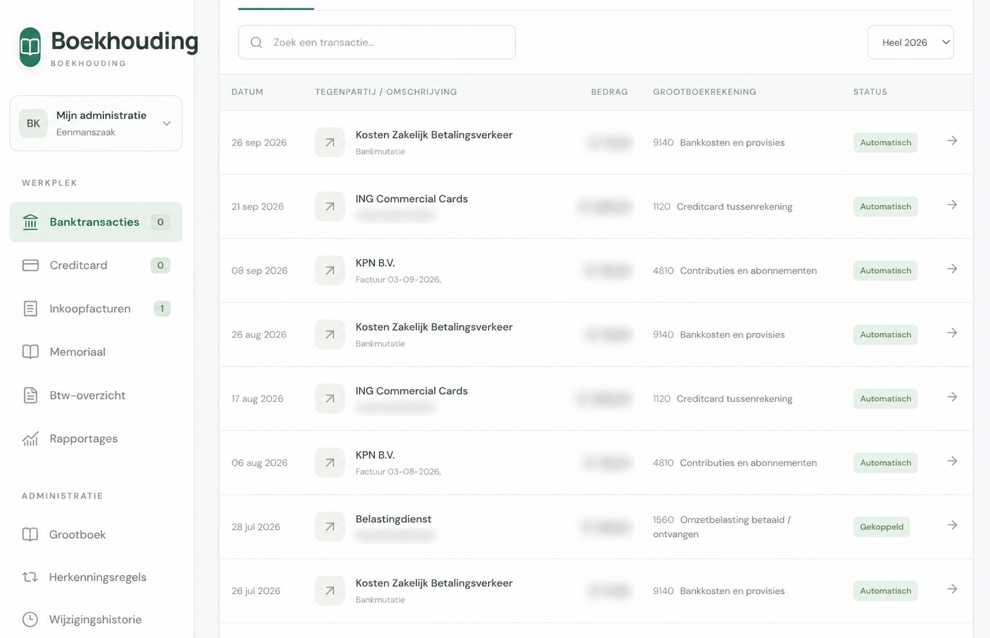The width and height of the screenshot is (990, 638).
Task: Select the Creditcard card icon
Action: point(30,265)
